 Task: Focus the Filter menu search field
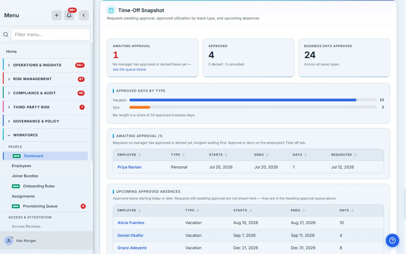[50, 34]
